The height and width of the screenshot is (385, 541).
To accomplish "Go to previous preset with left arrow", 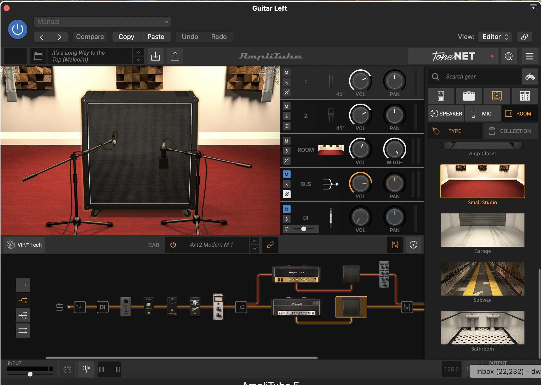I will coord(42,37).
